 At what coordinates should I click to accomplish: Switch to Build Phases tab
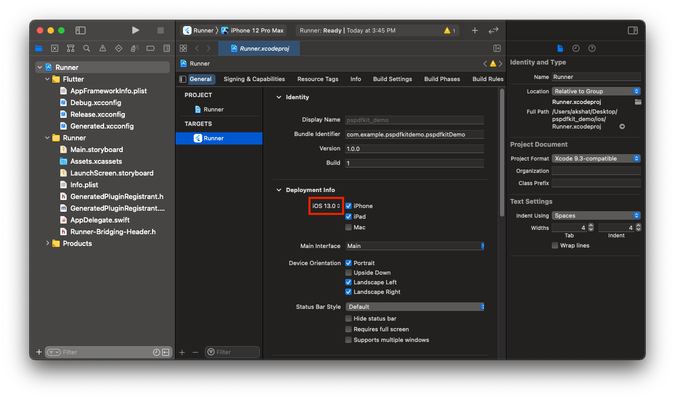click(x=442, y=79)
